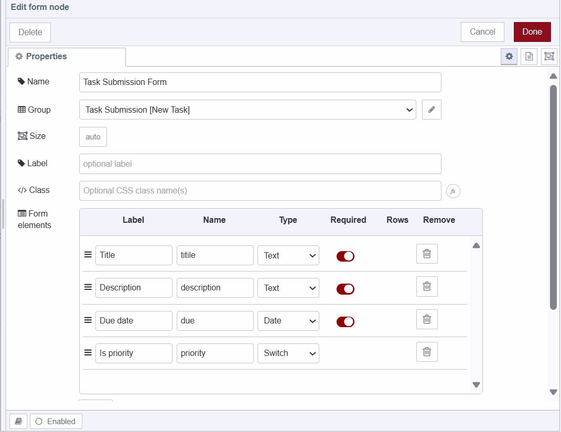
Task: Click the Size auto button
Action: (93, 136)
